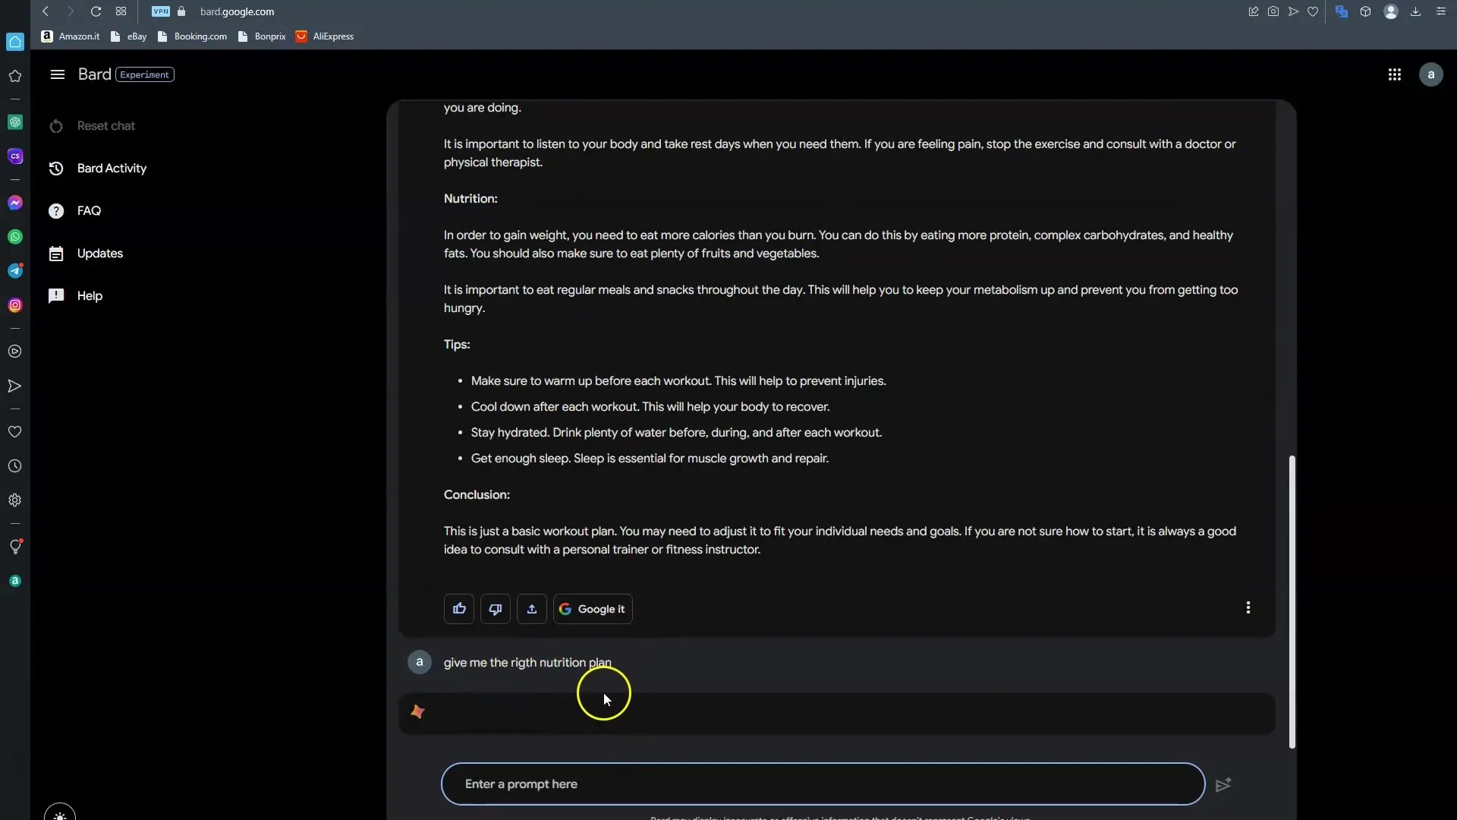The image size is (1457, 820).
Task: Click the back navigation arrow
Action: [45, 11]
